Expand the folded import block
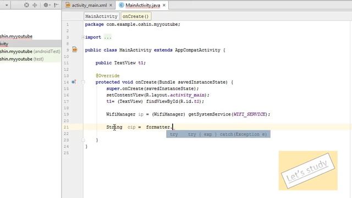 coord(83,37)
